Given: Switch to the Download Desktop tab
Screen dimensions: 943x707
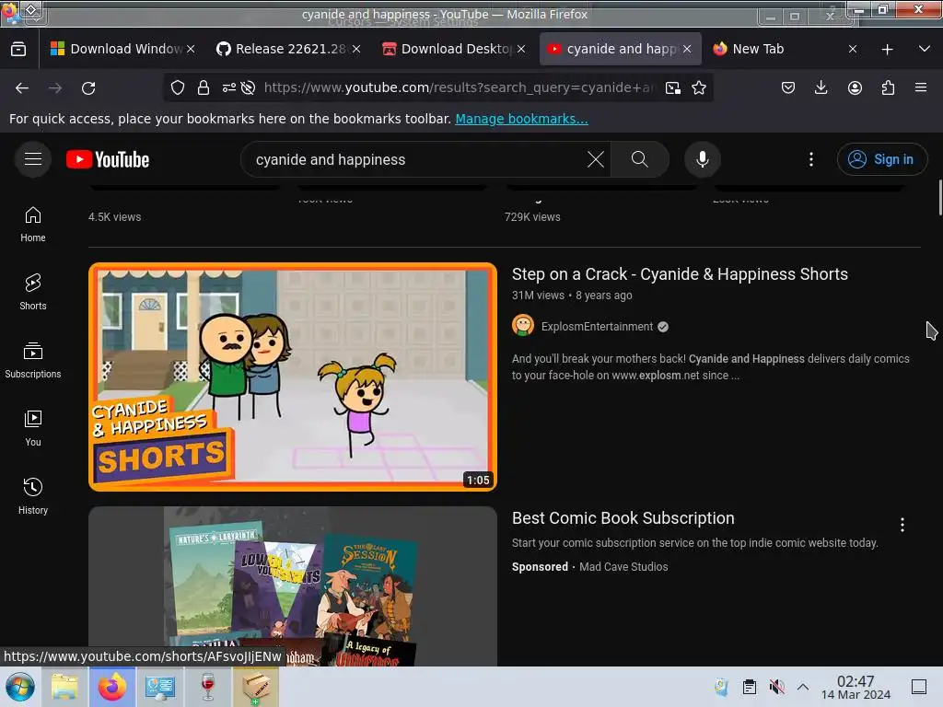Looking at the screenshot, I should coord(453,49).
